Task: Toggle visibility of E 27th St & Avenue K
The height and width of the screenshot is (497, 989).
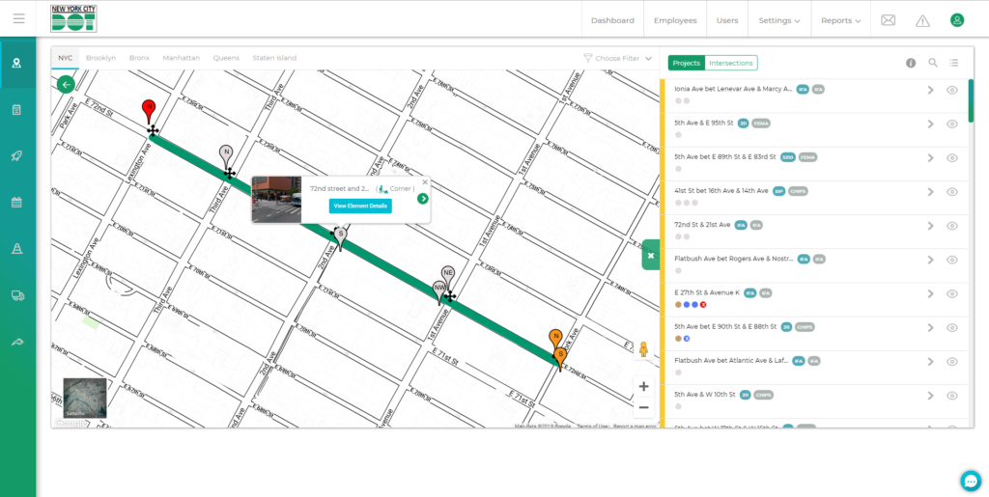Action: pyautogui.click(x=951, y=293)
